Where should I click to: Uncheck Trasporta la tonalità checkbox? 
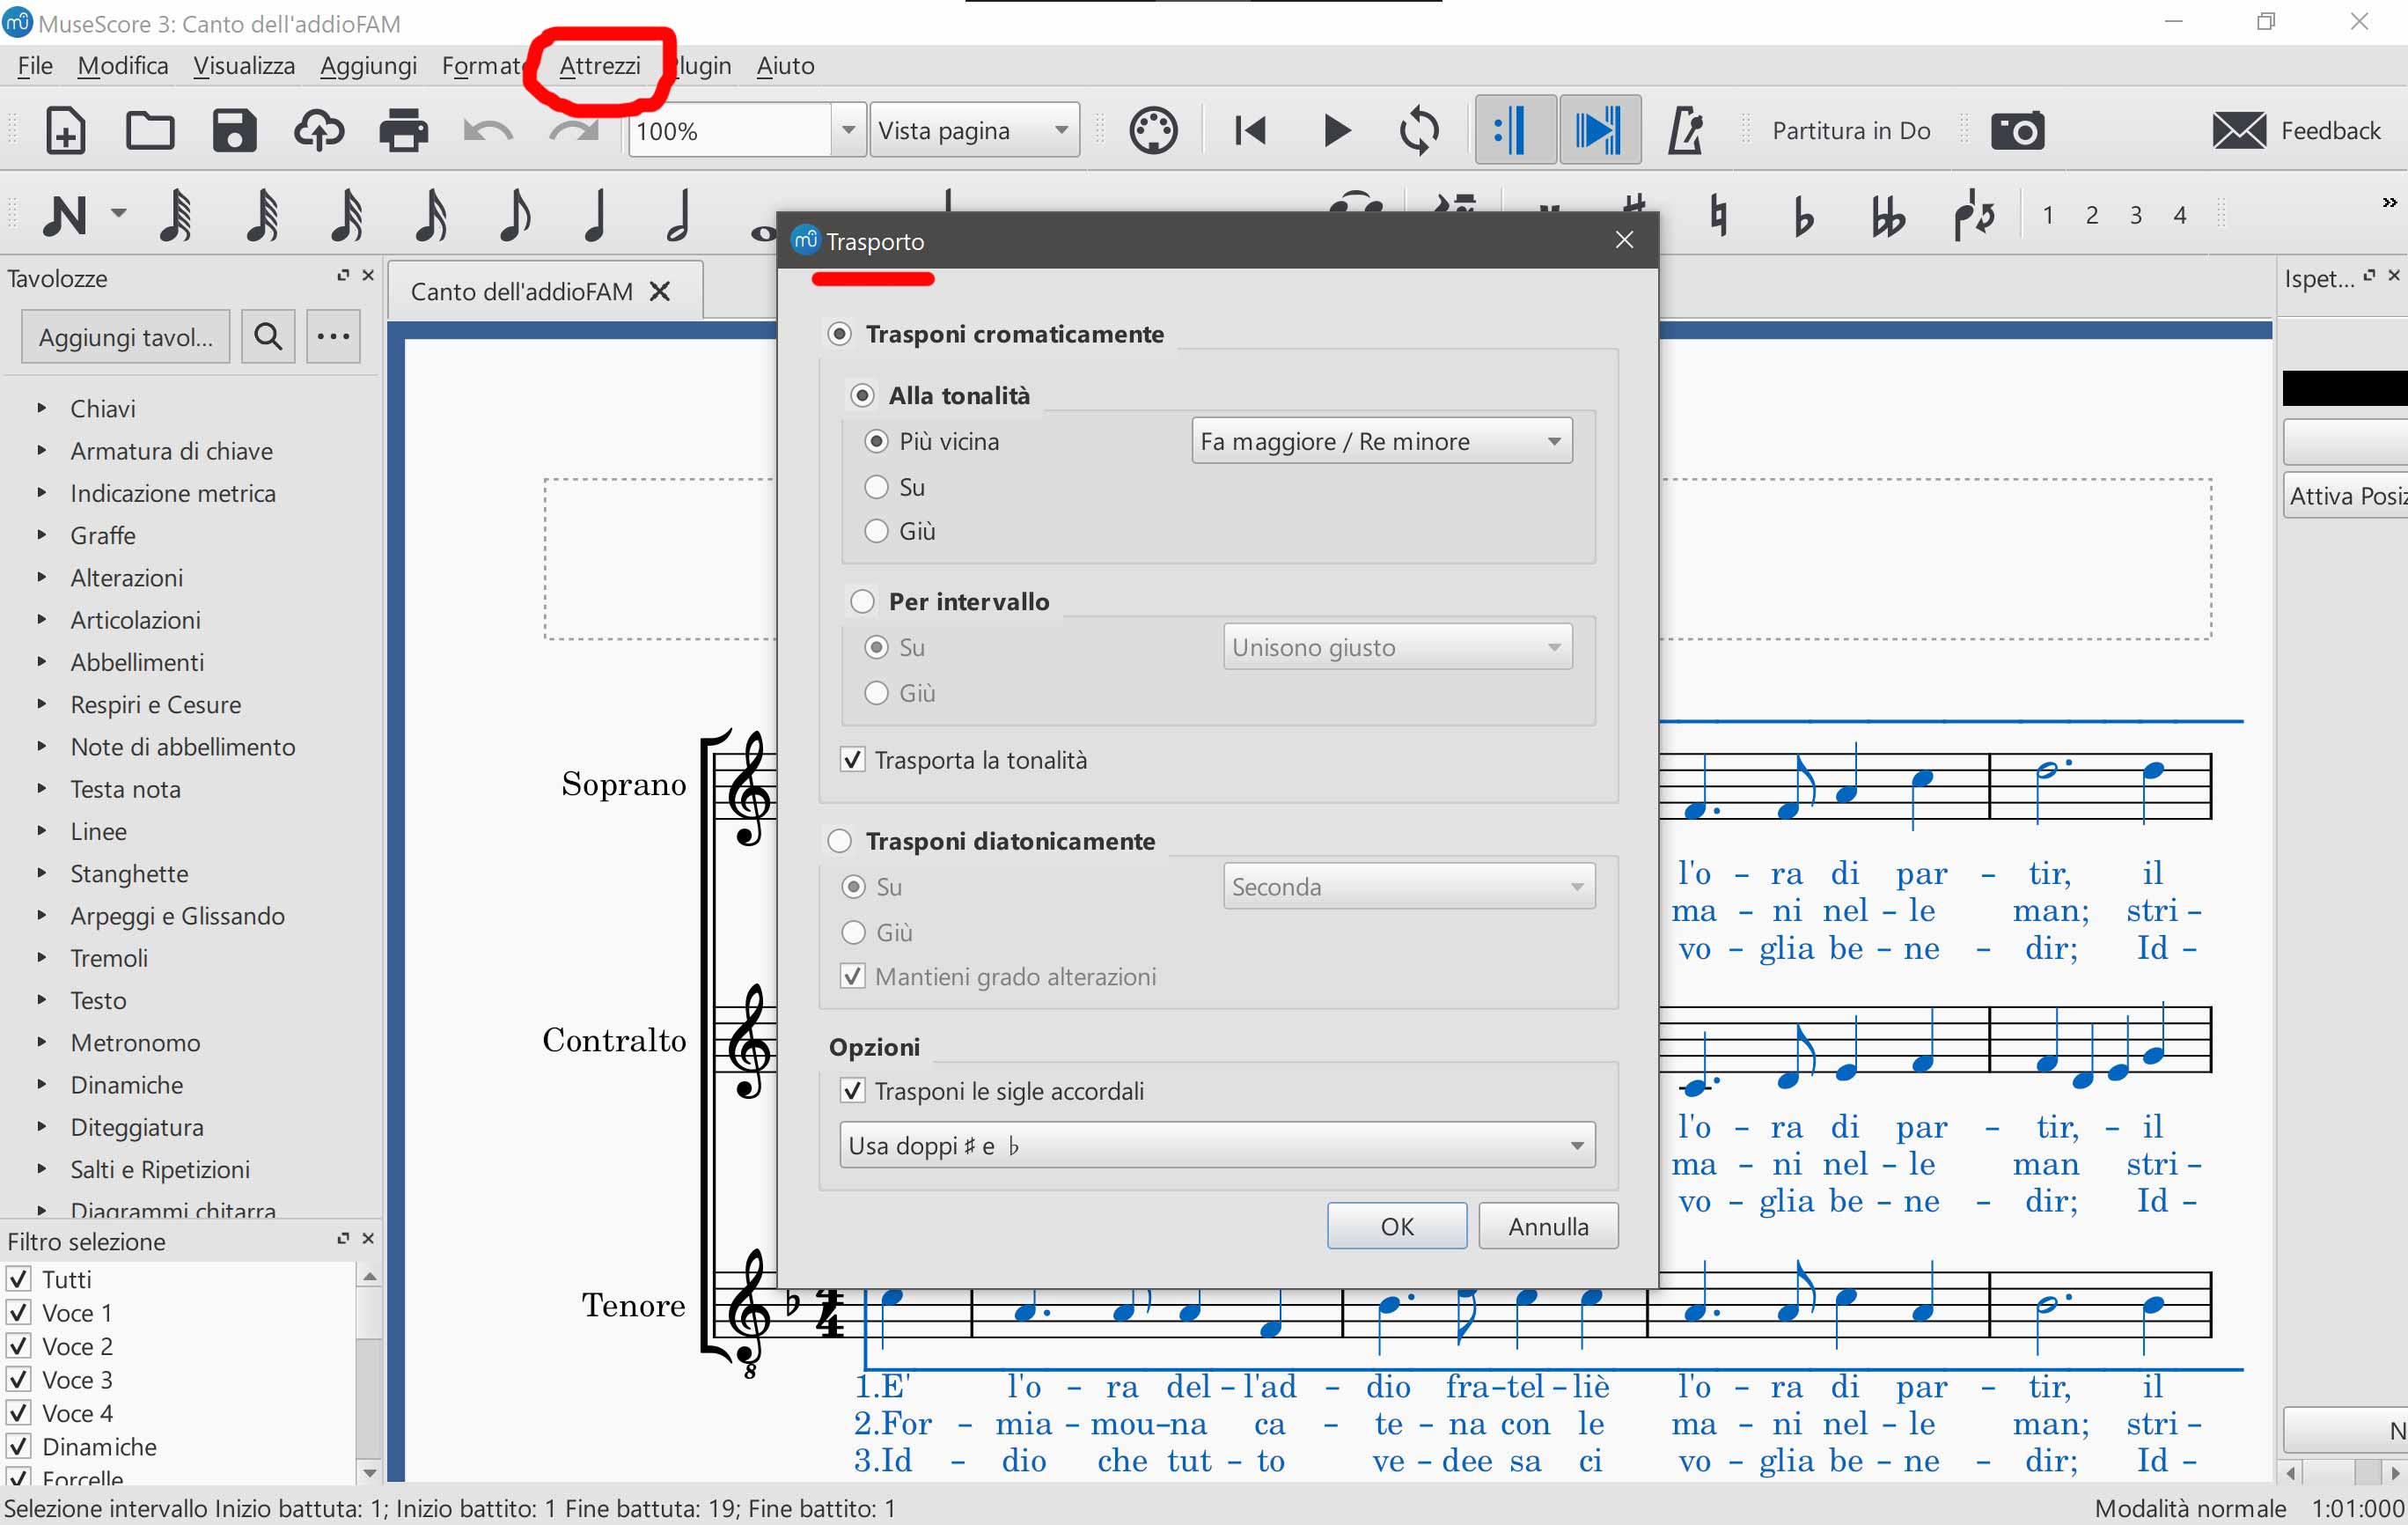point(853,760)
